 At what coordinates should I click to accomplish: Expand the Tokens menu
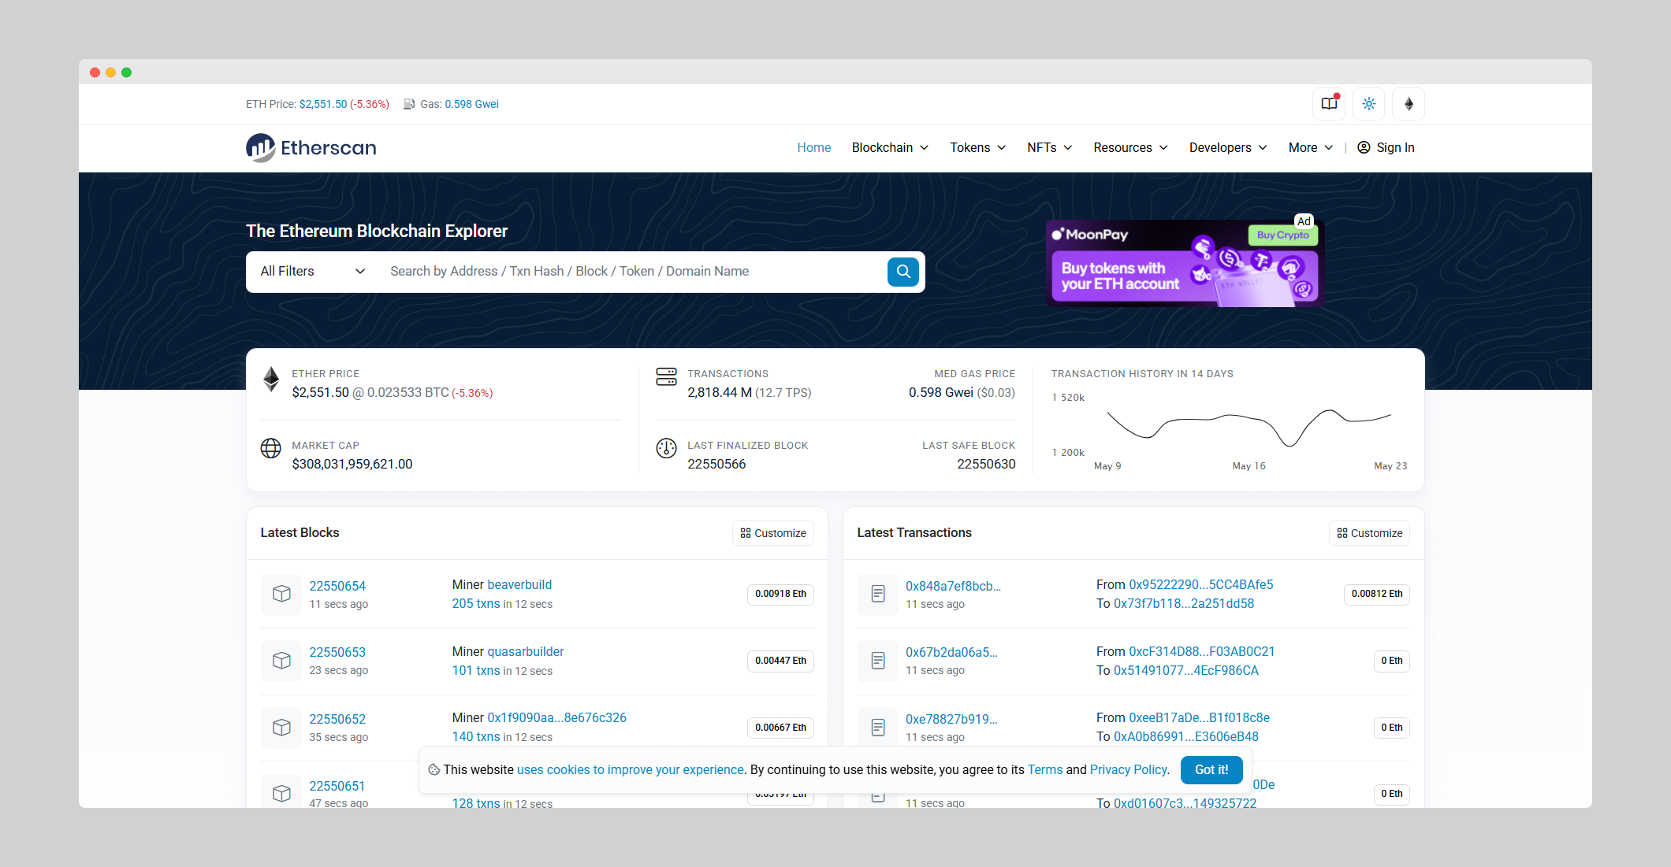[x=977, y=148]
